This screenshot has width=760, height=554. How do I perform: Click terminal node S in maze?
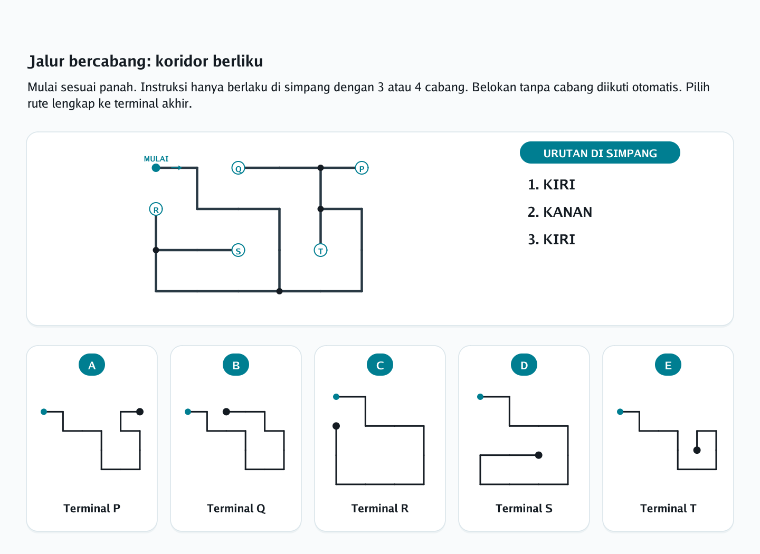239,251
